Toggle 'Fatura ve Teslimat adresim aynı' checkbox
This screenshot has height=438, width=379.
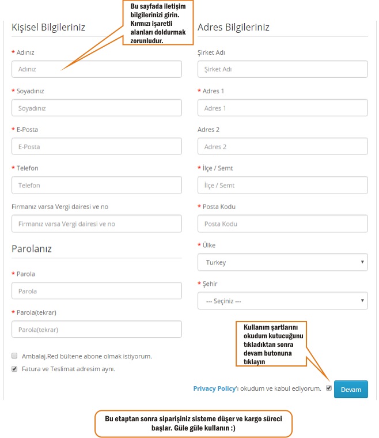click(14, 369)
